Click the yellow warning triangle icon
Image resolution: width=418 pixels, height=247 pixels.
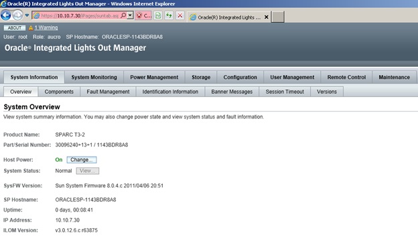[x=31, y=27]
